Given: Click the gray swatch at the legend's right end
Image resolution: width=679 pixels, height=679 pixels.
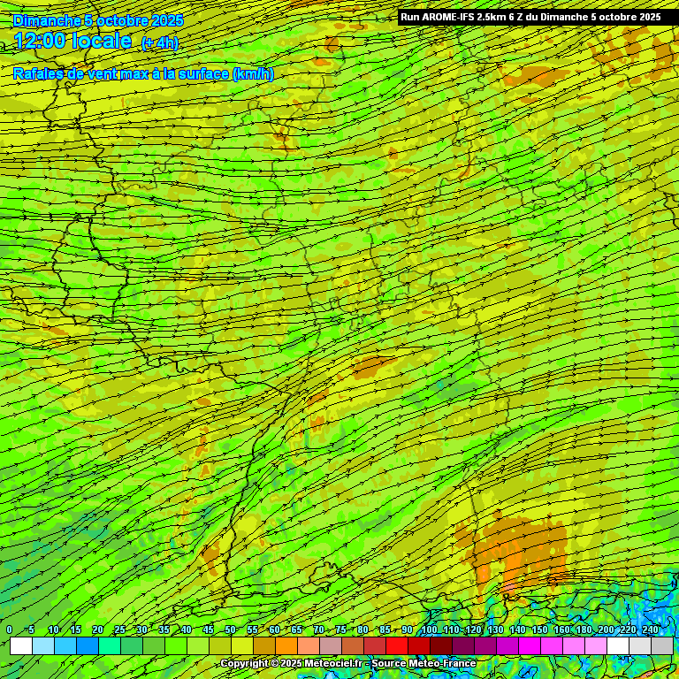Looking at the screenshot, I should click(x=661, y=645).
